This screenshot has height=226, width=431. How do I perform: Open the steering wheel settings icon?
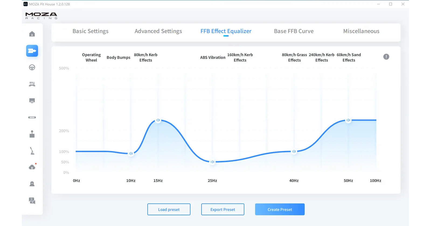tap(32, 67)
